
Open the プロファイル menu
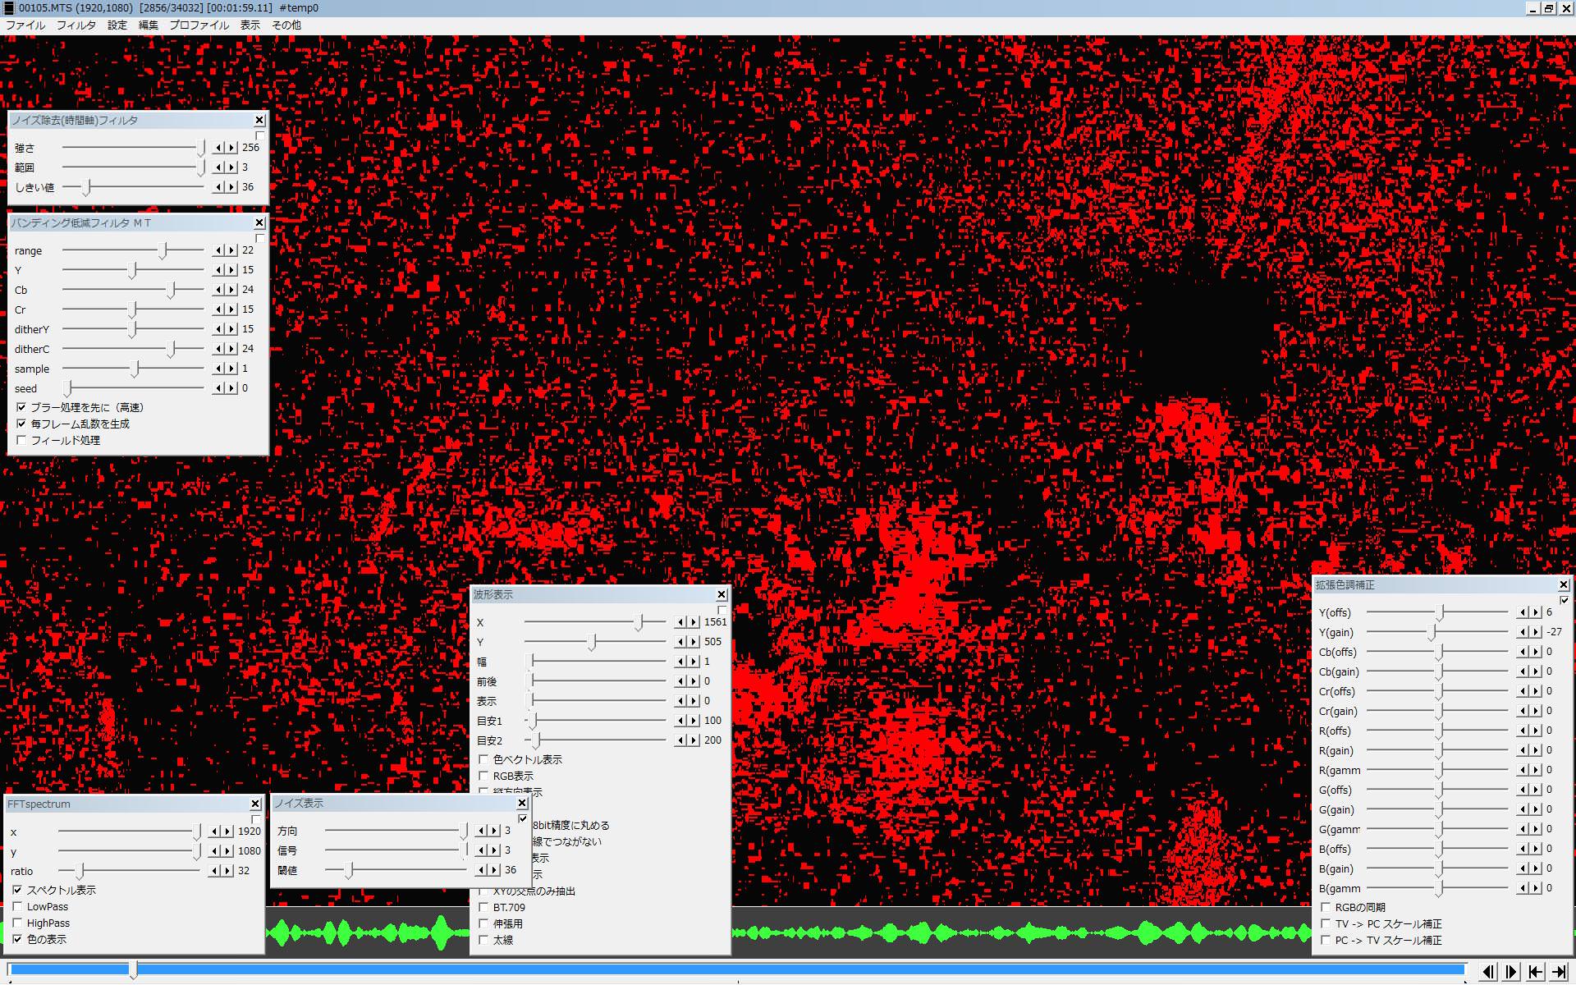pos(199,25)
